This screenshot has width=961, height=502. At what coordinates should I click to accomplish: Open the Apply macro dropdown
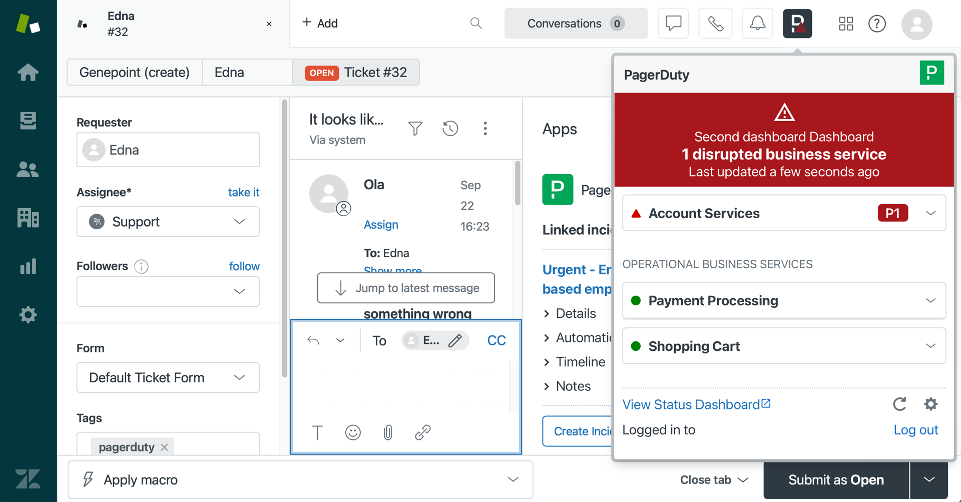coord(300,479)
